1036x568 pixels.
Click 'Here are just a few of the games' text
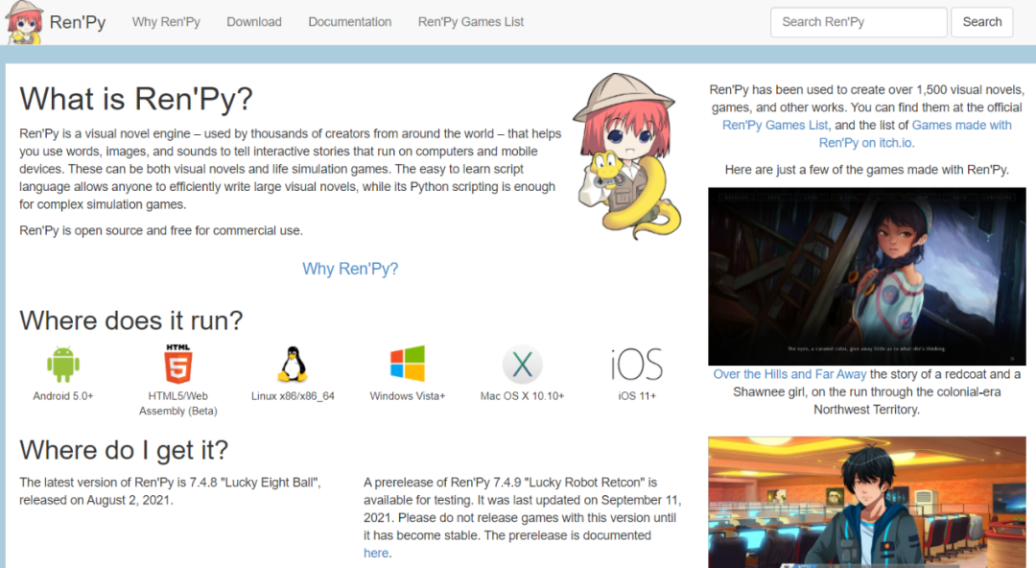point(867,170)
